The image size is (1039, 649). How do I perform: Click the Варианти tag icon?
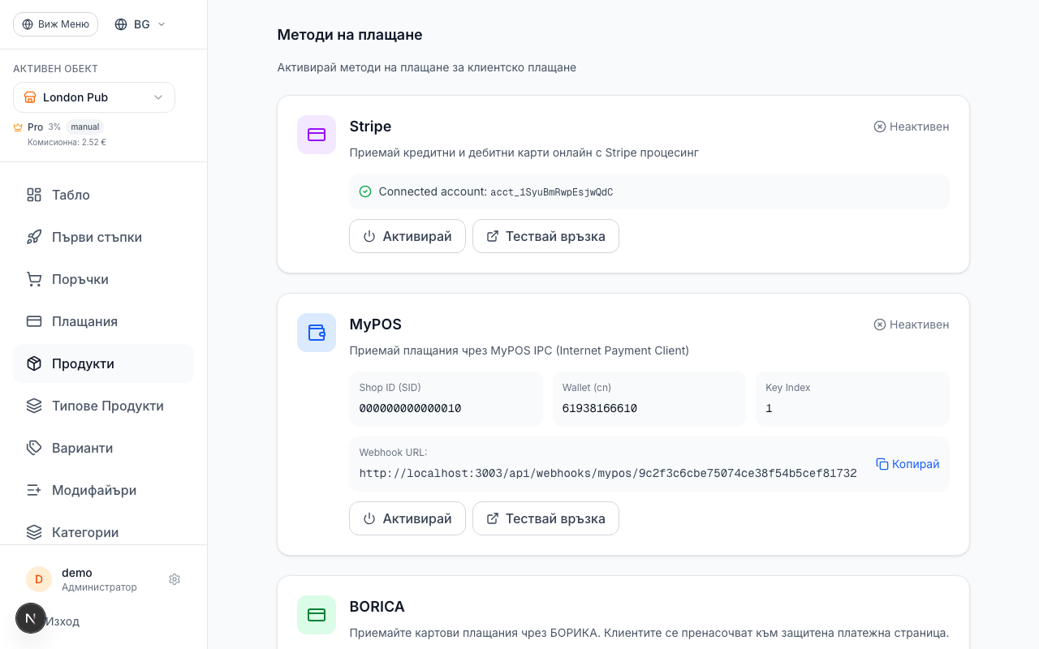pyautogui.click(x=33, y=448)
